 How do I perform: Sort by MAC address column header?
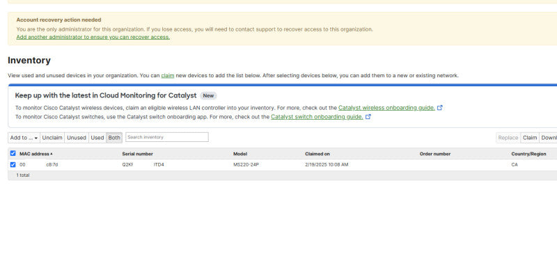pyautogui.click(x=36, y=154)
